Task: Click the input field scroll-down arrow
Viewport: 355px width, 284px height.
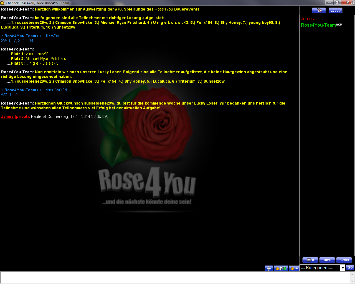Action: pyautogui.click(x=352, y=281)
